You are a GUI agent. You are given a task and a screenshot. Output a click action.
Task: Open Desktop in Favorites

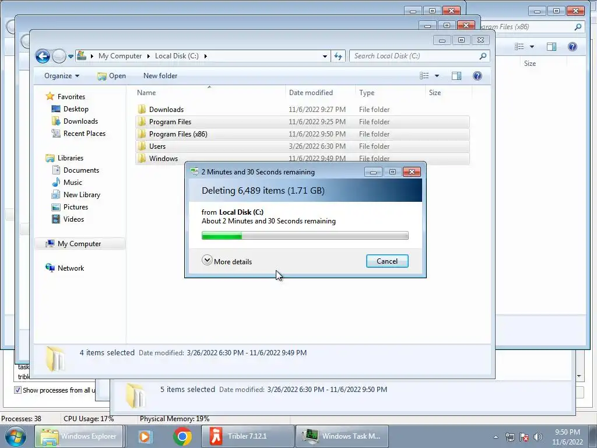click(x=75, y=109)
